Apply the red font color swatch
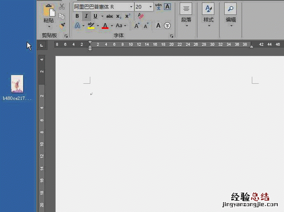Image resolution: width=284 pixels, height=212 pixels. tap(105, 26)
